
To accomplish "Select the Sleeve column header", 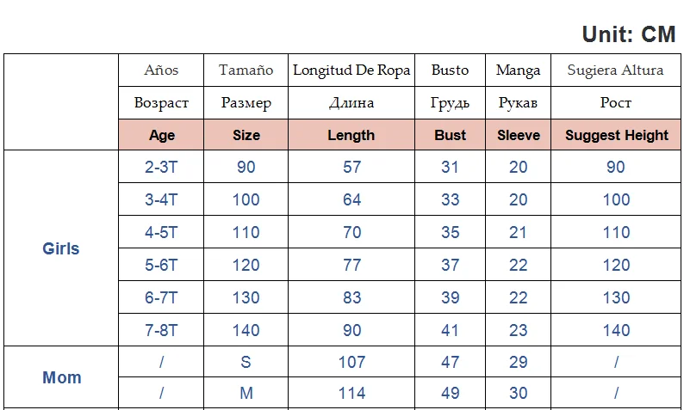I will [519, 135].
